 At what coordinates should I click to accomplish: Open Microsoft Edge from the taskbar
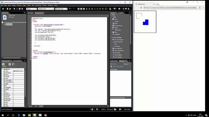coord(19,115)
